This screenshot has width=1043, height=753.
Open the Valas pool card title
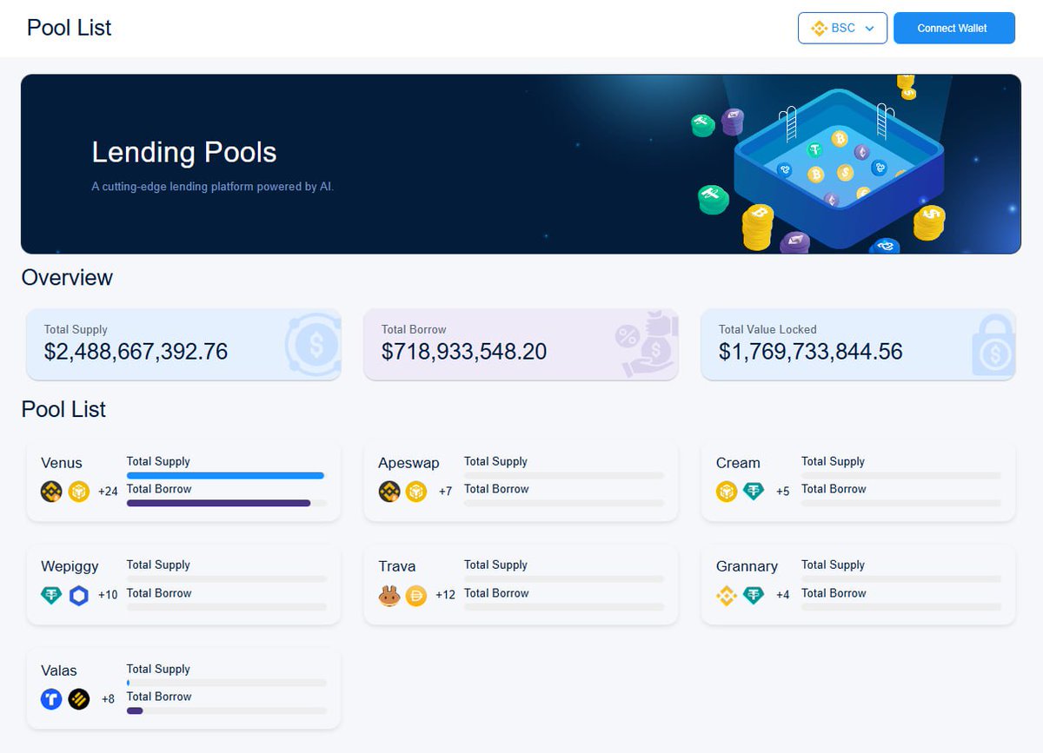59,670
